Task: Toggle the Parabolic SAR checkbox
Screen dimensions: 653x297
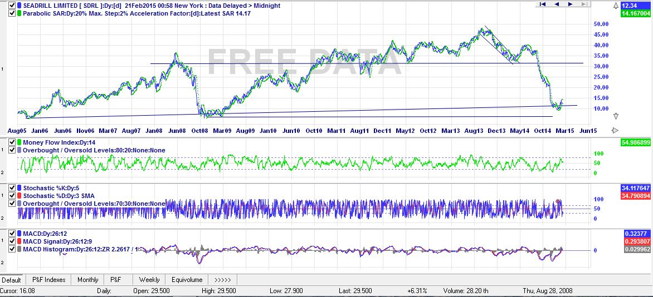Action: coord(12,13)
